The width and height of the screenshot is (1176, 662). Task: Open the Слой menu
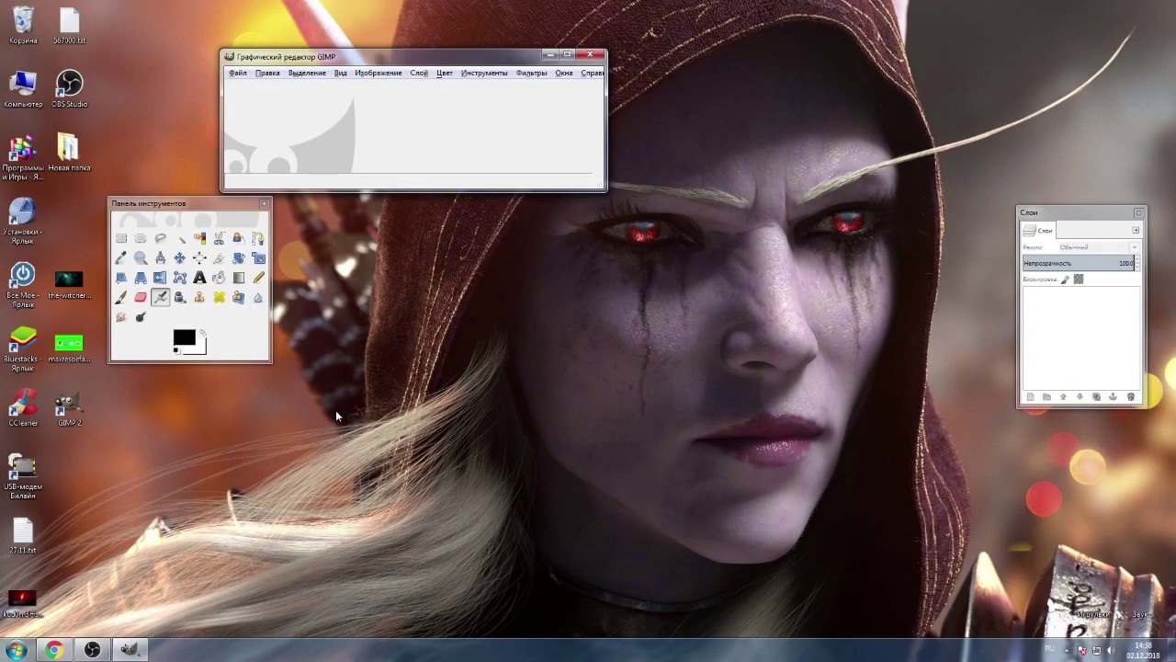(419, 73)
